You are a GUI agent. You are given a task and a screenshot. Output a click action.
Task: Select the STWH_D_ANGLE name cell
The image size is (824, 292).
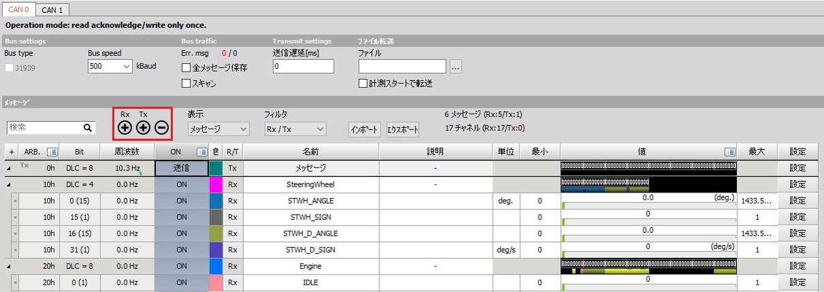click(311, 233)
